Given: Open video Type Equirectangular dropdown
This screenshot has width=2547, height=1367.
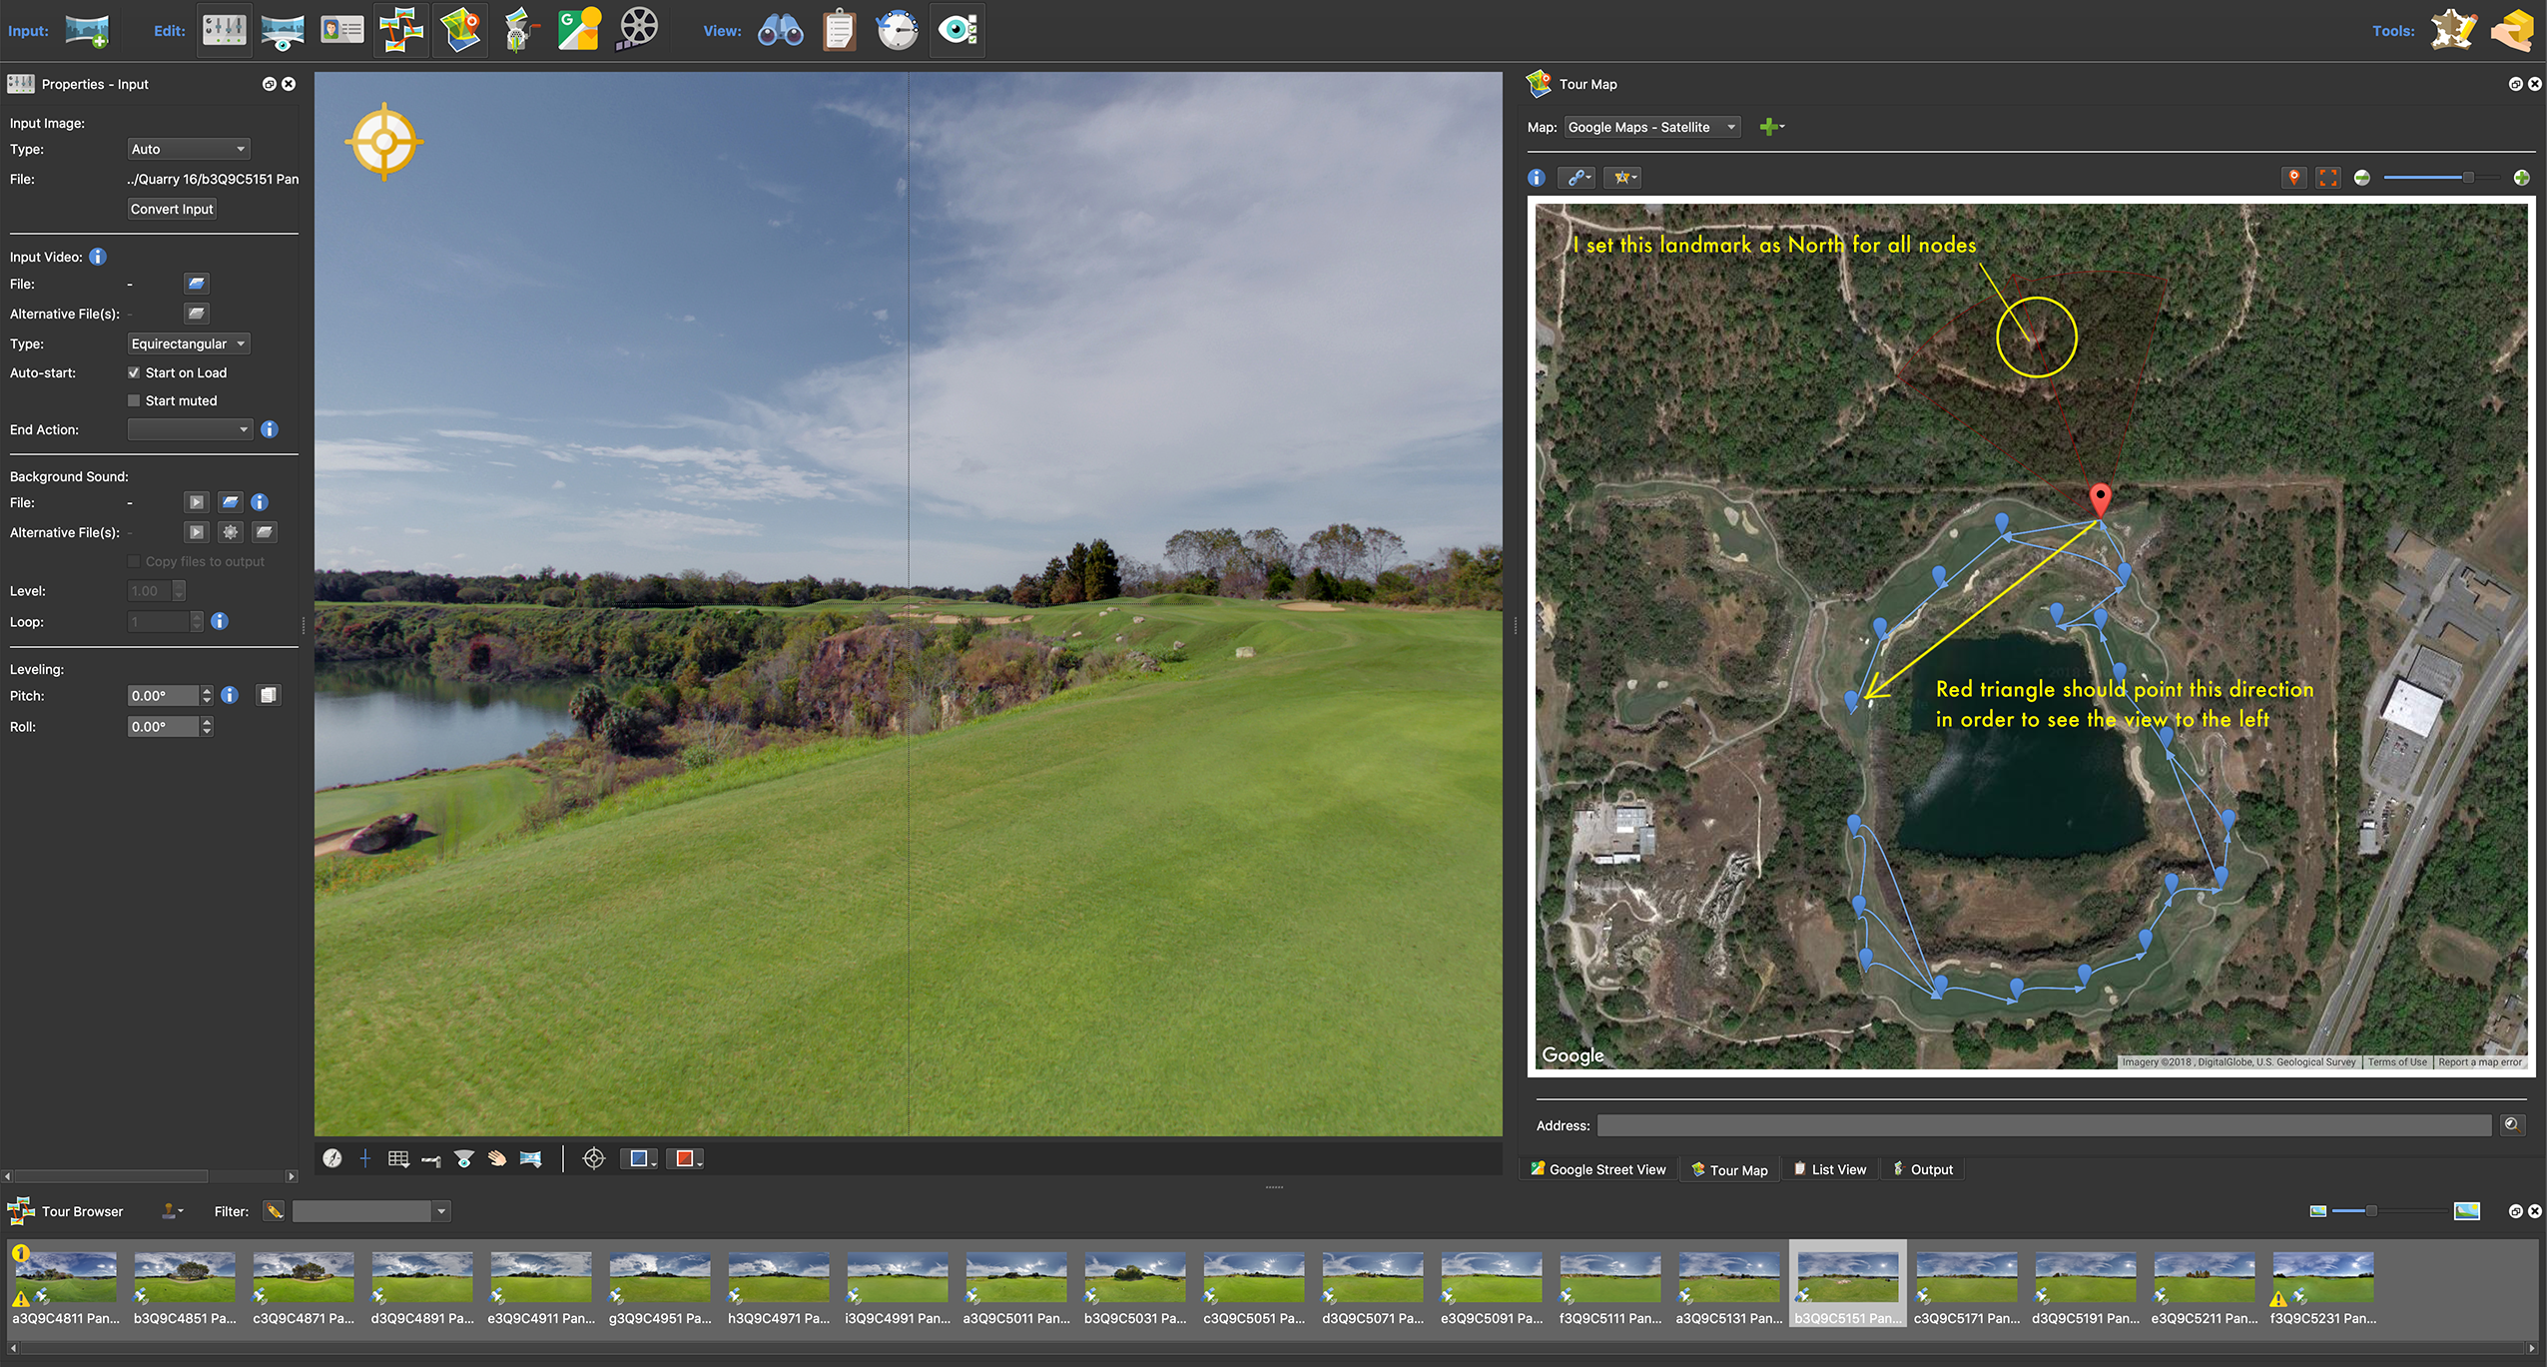Looking at the screenshot, I should click(x=189, y=343).
